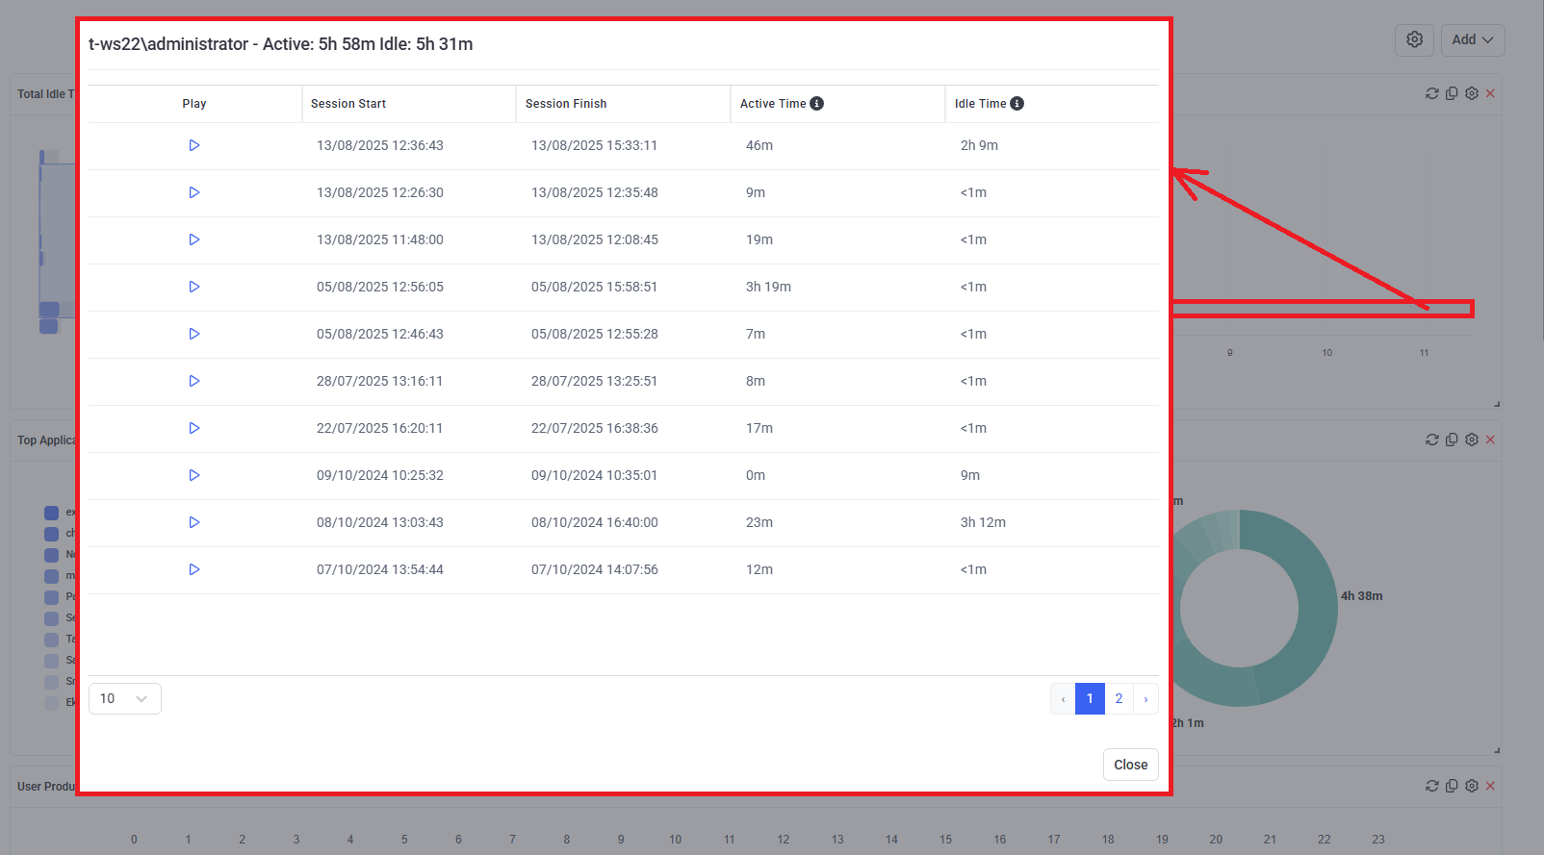Click the Active Time info icon
The image size is (1544, 855).
click(x=816, y=104)
